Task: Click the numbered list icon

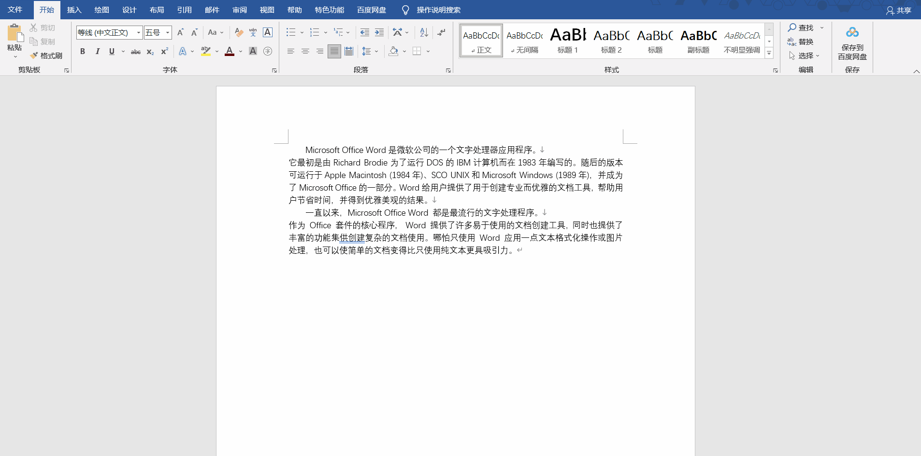Action: (x=315, y=32)
